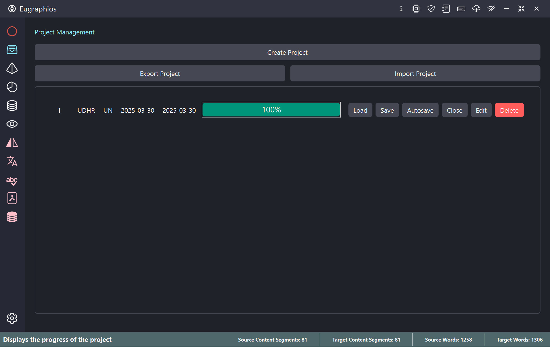Open the translate language icon
The width and height of the screenshot is (550, 347).
click(12, 161)
